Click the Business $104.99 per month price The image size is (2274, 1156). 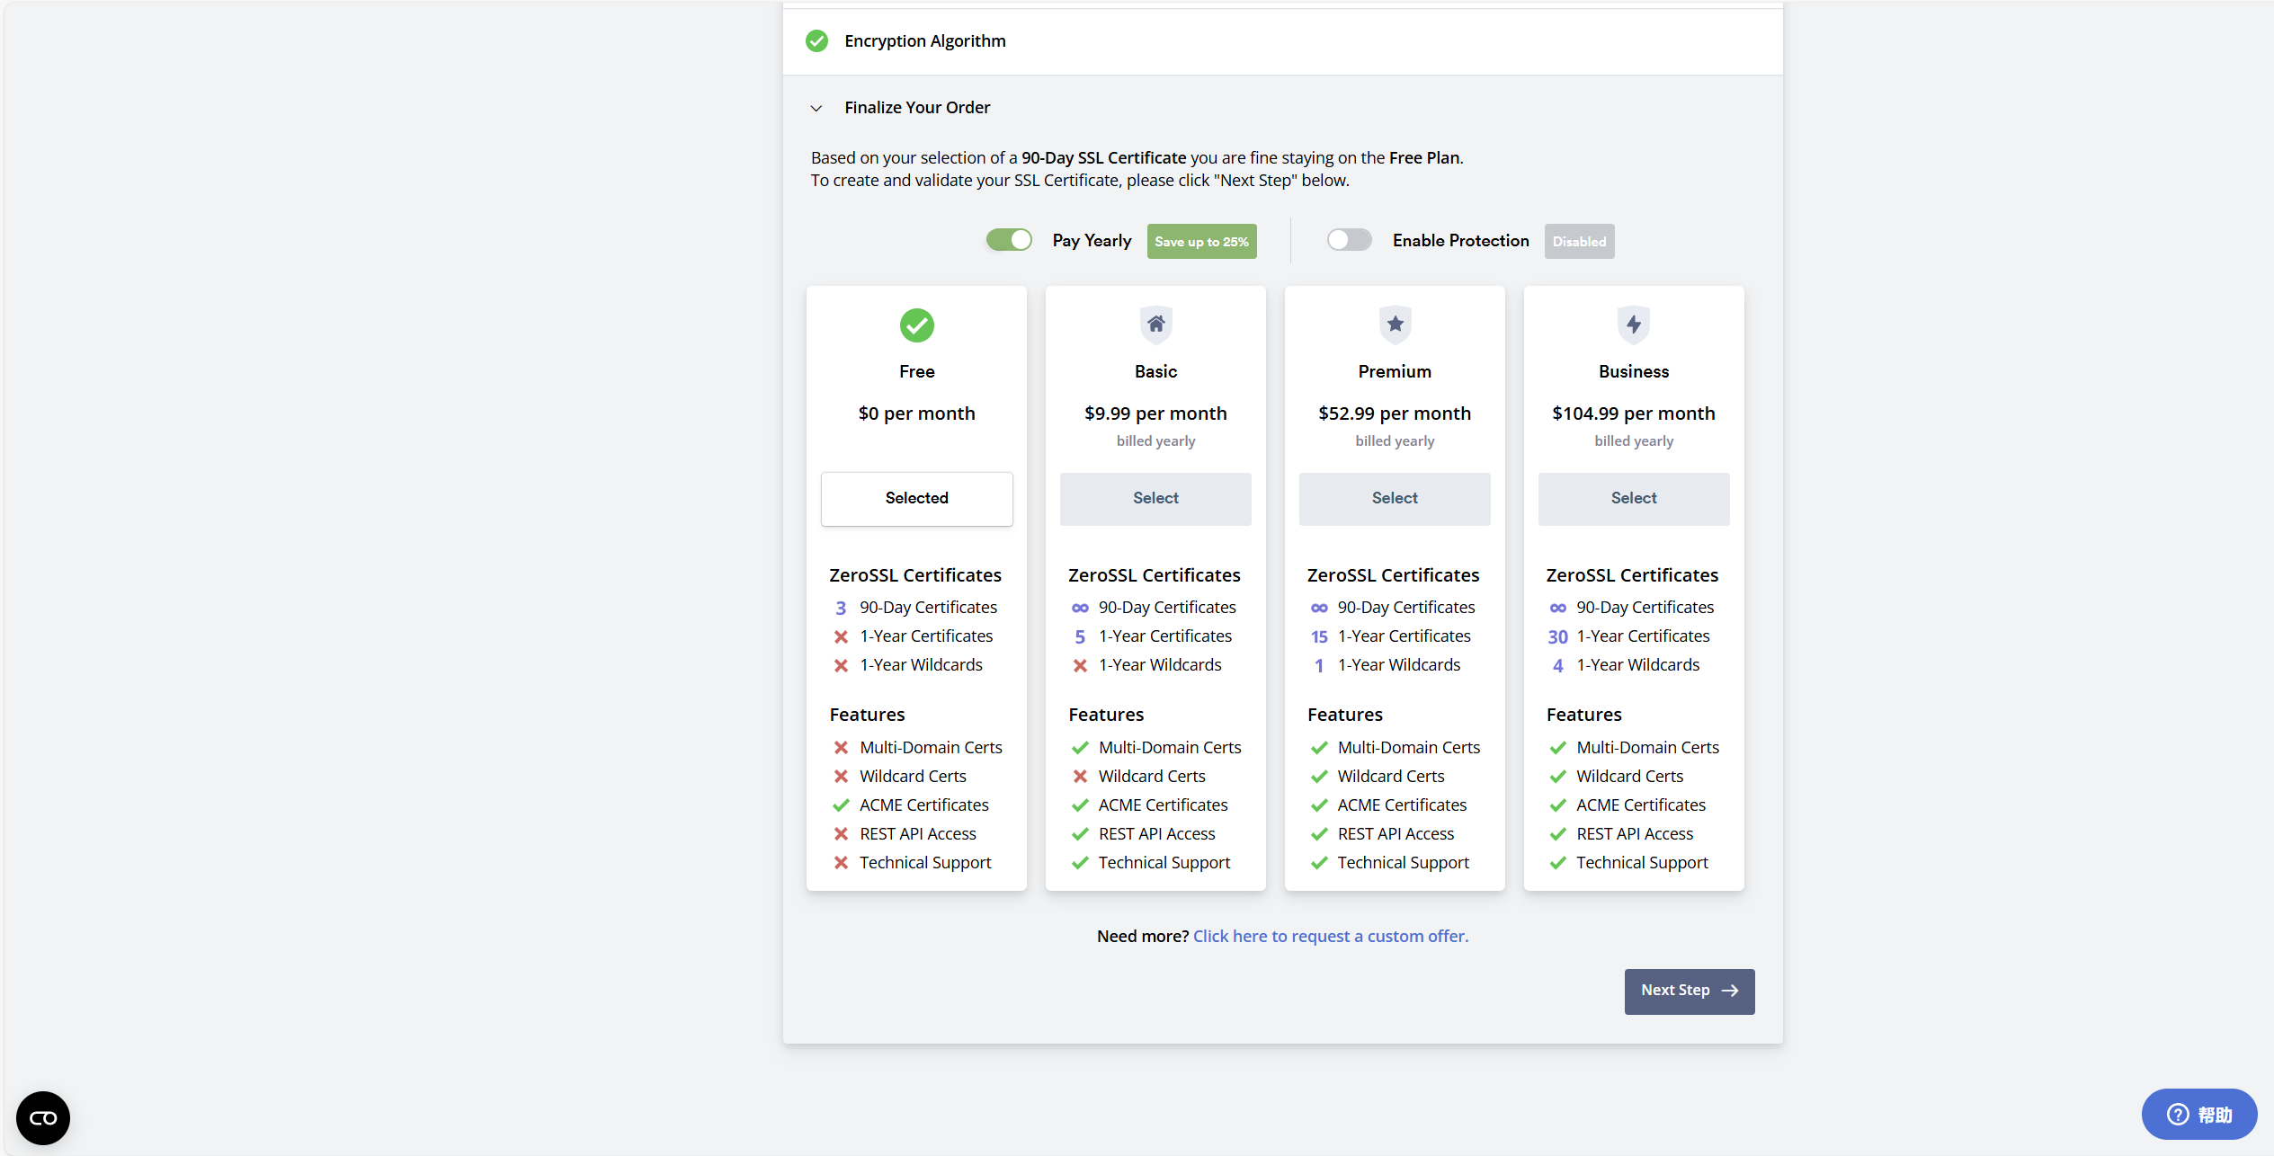point(1634,413)
